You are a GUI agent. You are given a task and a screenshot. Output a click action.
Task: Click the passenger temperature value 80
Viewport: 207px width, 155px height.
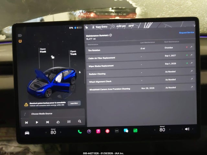pos(162,129)
